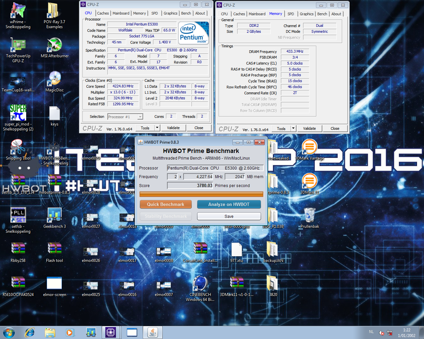This screenshot has width=424, height=339.
Task: Switch to Caches tab in left CPU-Z window
Action: click(x=103, y=13)
